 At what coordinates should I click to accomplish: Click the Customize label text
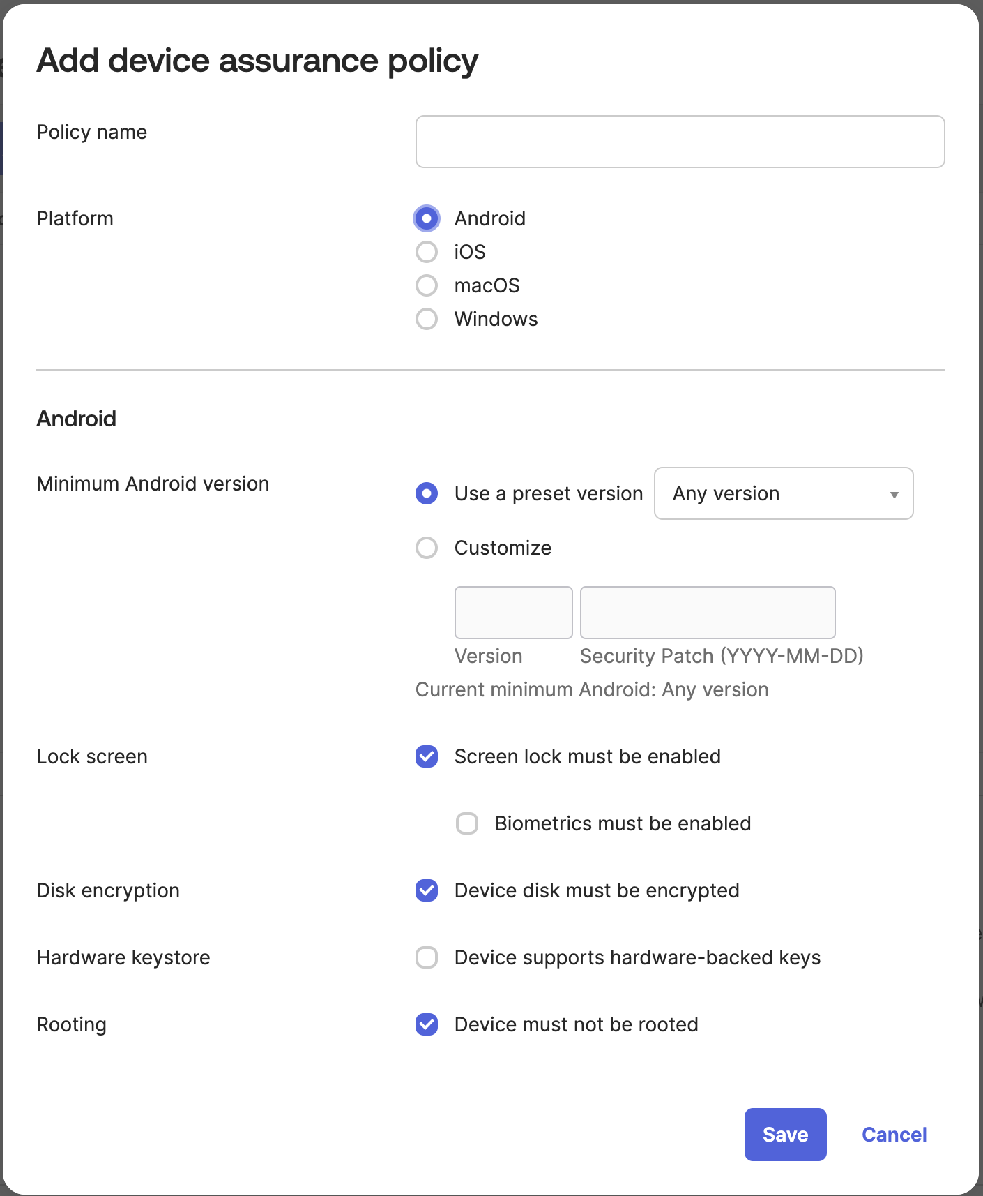point(503,548)
